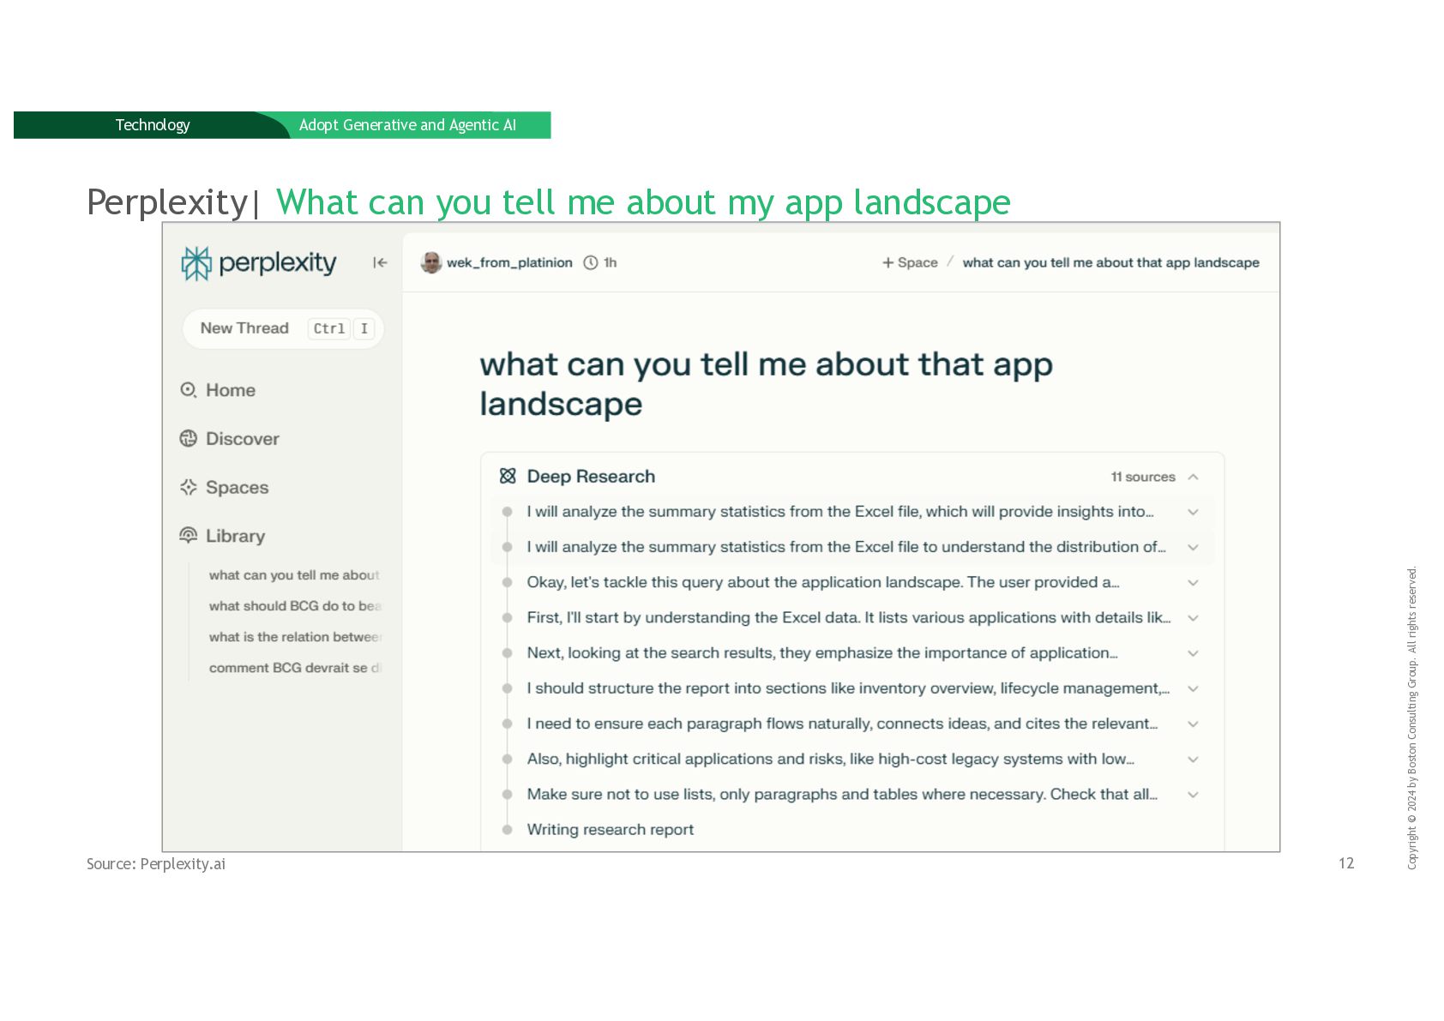Click the 'Source: Perplexity.ai' footnote
This screenshot has height=1021, width=1444.
[156, 864]
